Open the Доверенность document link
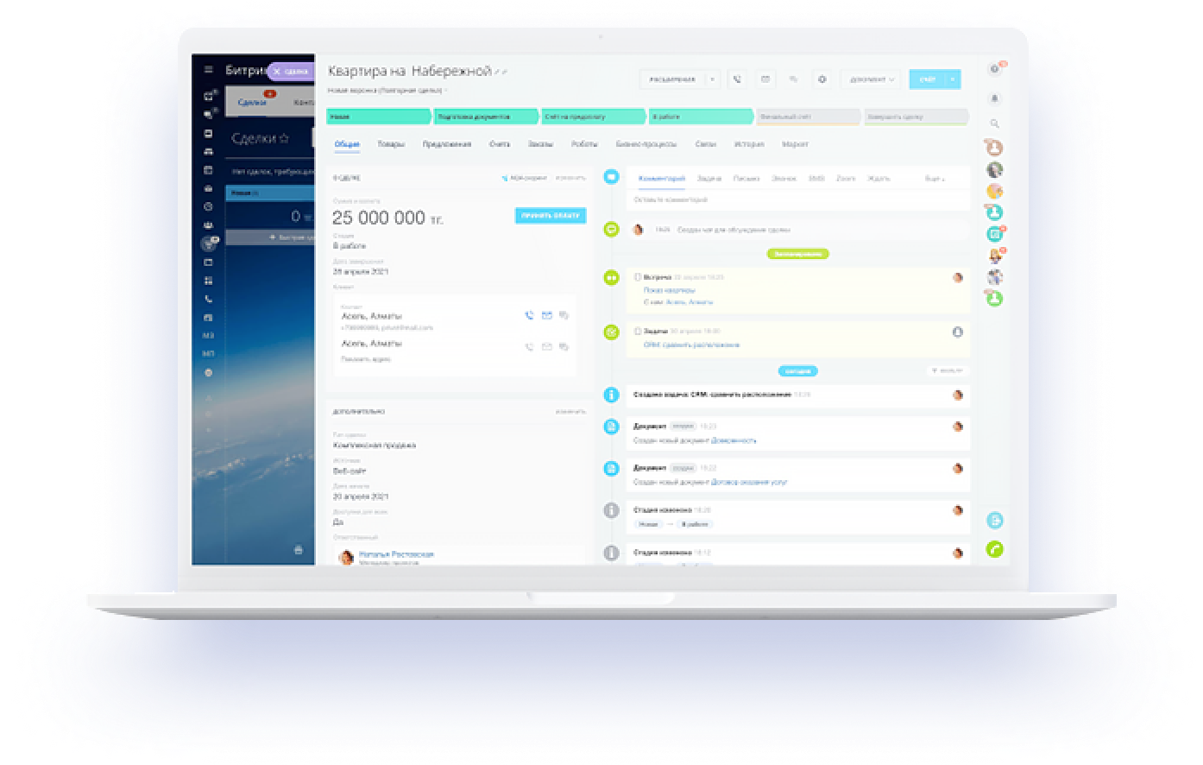The image size is (1203, 765). 734,440
